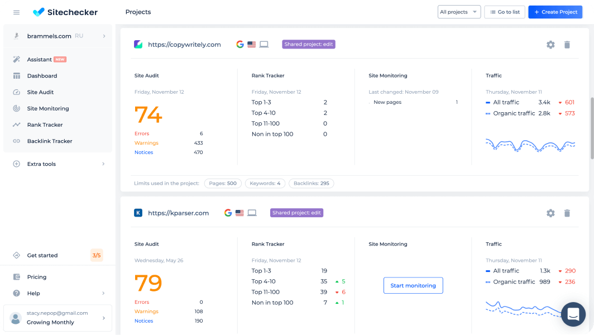Click the Pages: 500 limit pill
The height and width of the screenshot is (335, 594).
(223, 184)
